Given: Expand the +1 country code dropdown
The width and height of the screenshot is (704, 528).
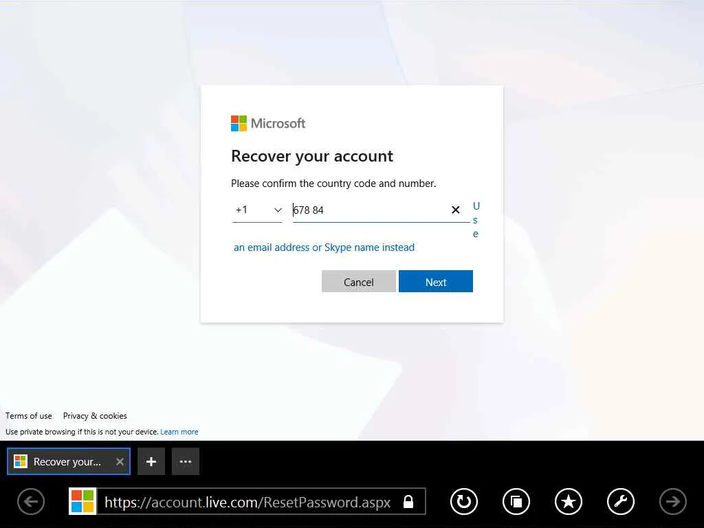Looking at the screenshot, I should click(257, 210).
